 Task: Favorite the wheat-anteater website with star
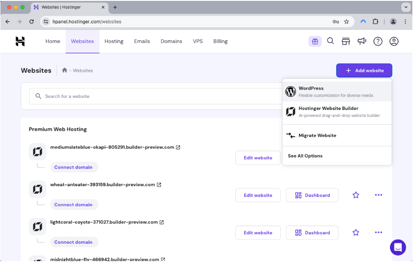pyautogui.click(x=356, y=195)
